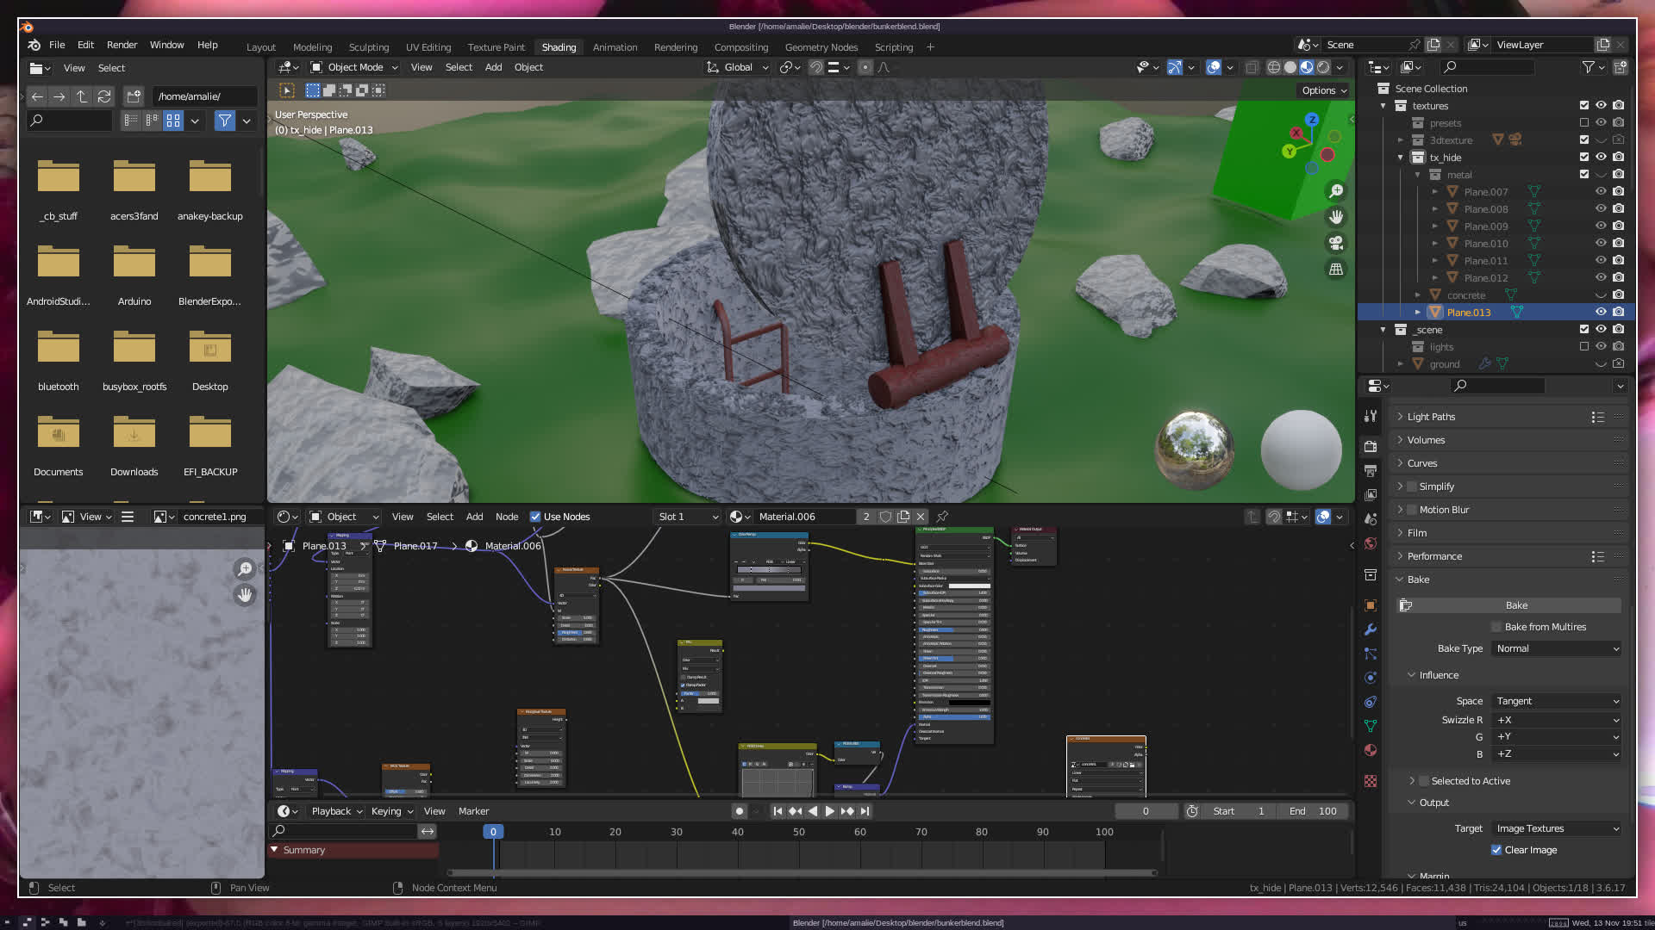Open the Render menu
This screenshot has width=1655, height=930.
coord(122,45)
